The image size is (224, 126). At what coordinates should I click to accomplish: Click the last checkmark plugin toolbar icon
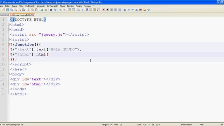(x=148, y=10)
